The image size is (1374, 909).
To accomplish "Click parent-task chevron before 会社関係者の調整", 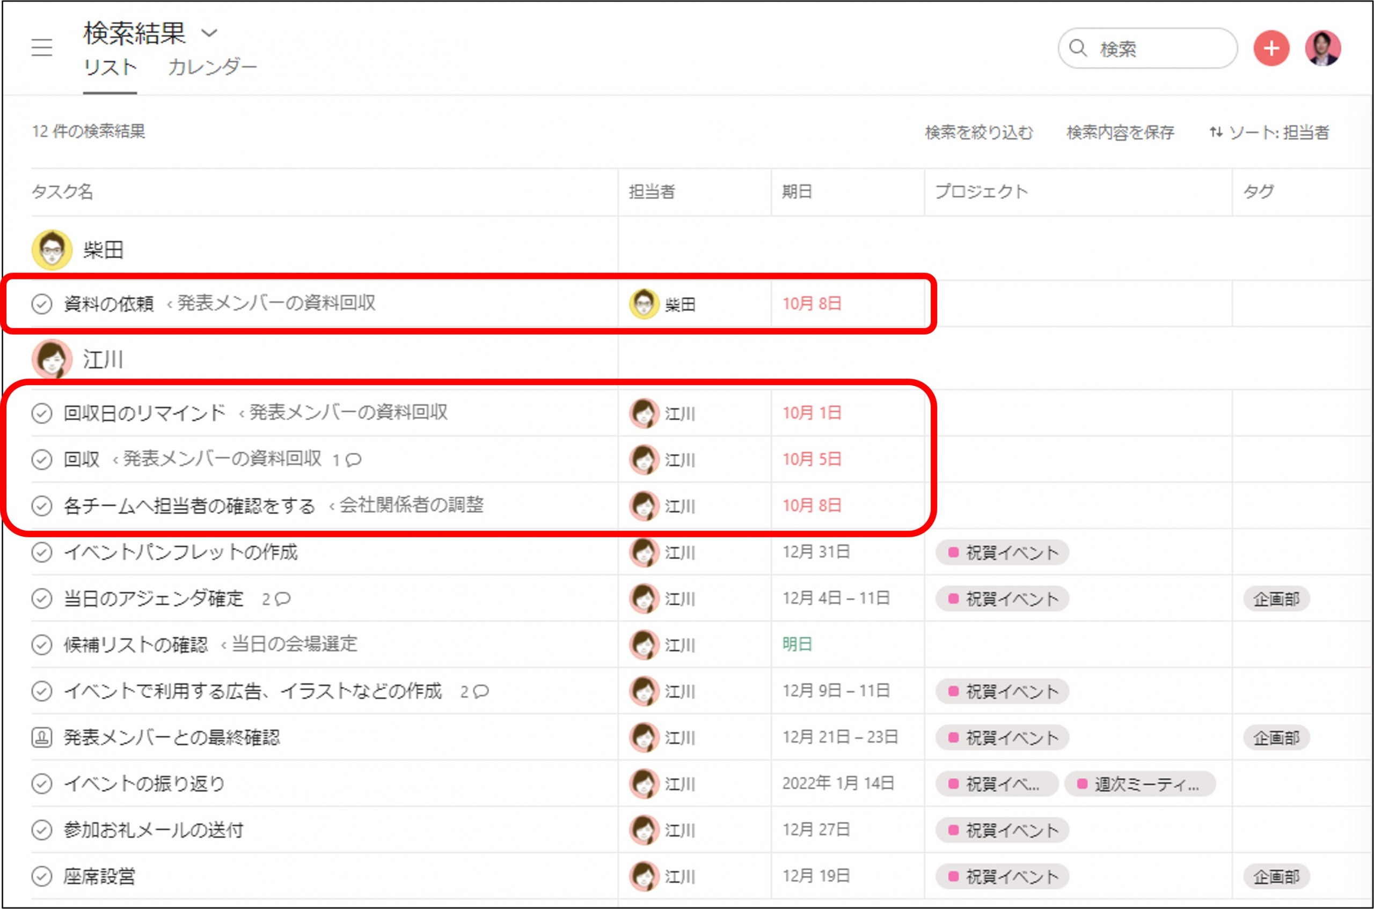I will click(x=331, y=507).
